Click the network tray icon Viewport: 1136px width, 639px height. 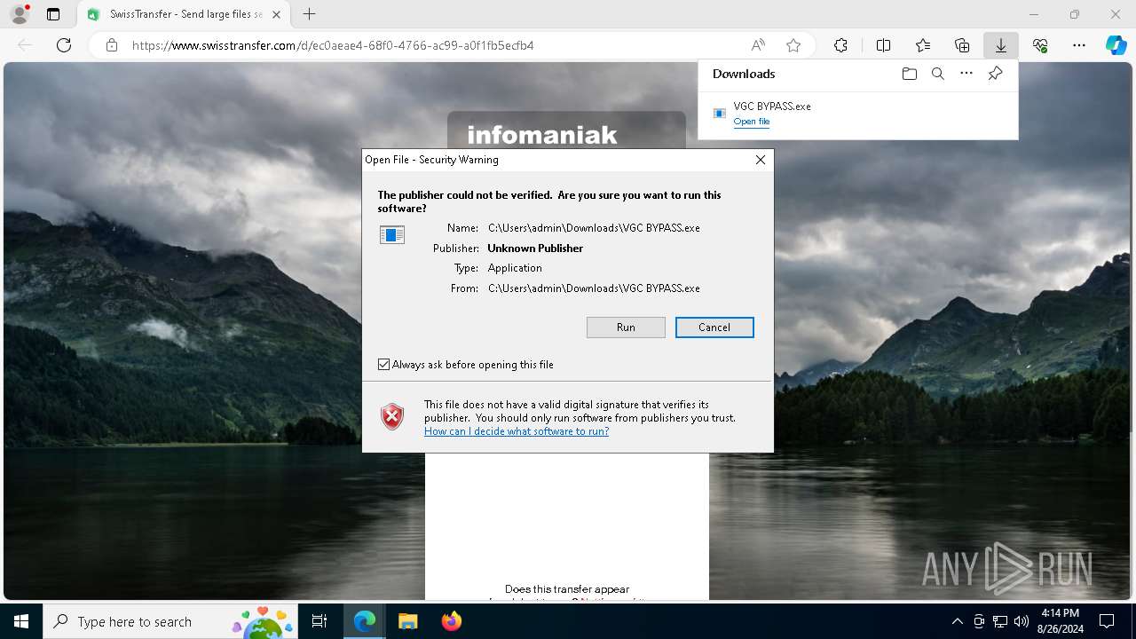pyautogui.click(x=1000, y=621)
